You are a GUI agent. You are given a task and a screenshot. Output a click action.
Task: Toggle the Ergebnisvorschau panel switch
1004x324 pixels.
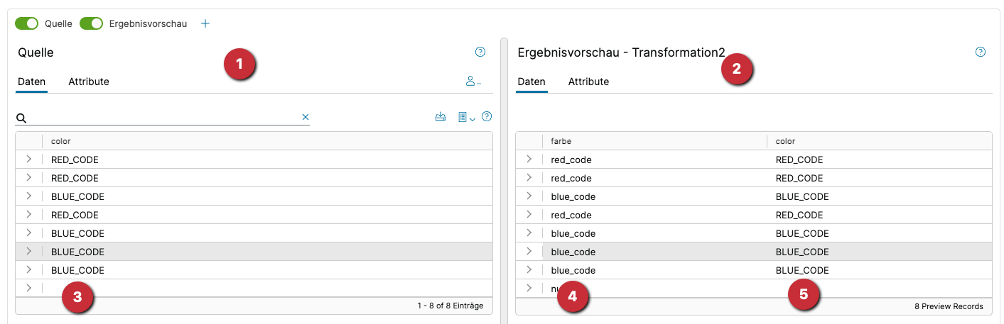coord(92,23)
